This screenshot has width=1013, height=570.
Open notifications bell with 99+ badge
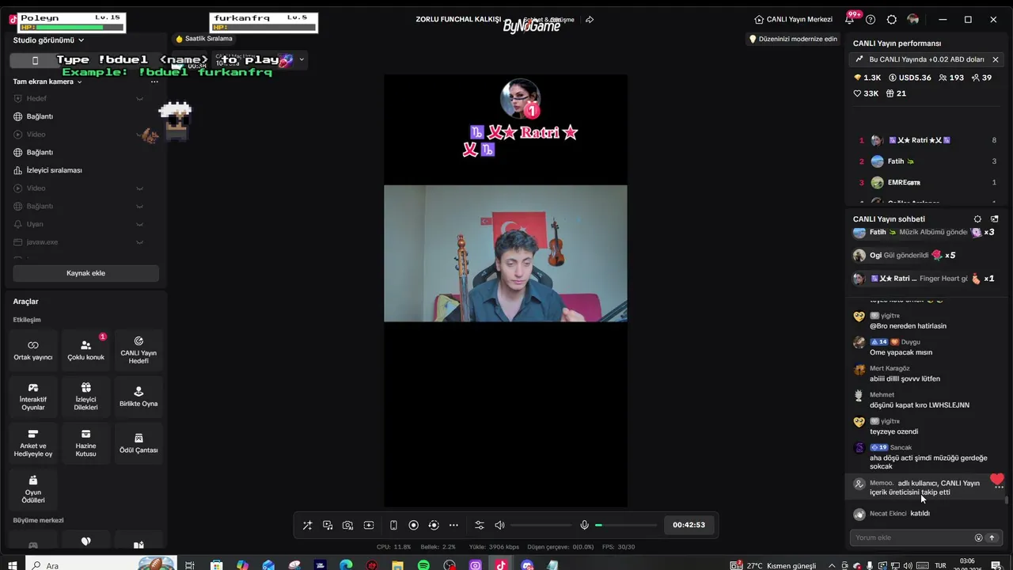(849, 20)
